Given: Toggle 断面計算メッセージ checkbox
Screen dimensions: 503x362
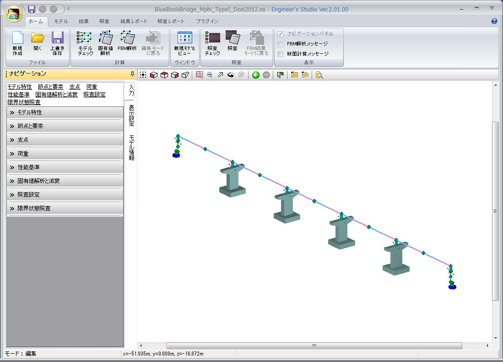Looking at the screenshot, I should click(x=281, y=54).
